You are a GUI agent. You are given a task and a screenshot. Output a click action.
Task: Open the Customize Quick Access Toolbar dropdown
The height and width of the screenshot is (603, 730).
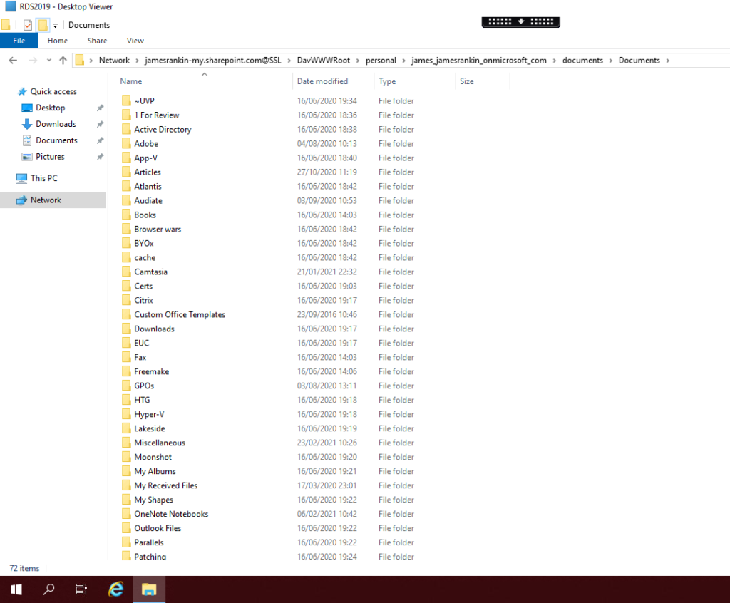pyautogui.click(x=55, y=26)
